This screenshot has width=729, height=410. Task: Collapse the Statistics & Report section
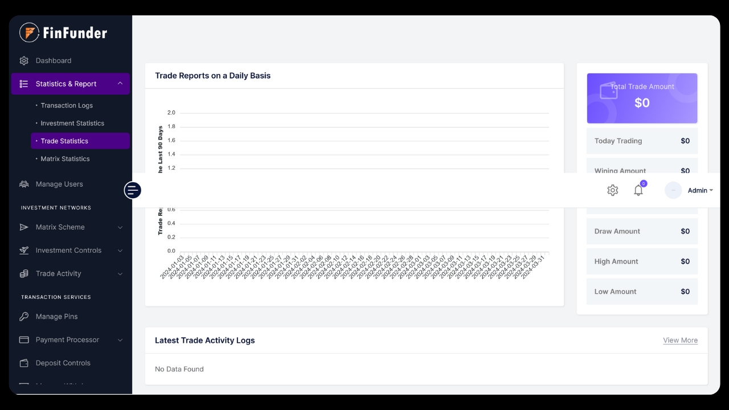[x=120, y=84]
